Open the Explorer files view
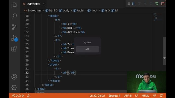 tap(14, 5)
